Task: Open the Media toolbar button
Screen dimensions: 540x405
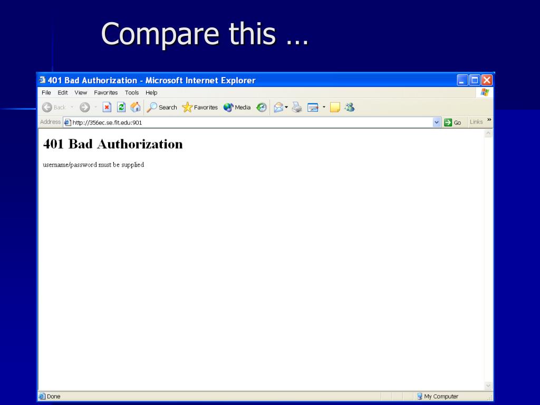Action: [x=237, y=108]
